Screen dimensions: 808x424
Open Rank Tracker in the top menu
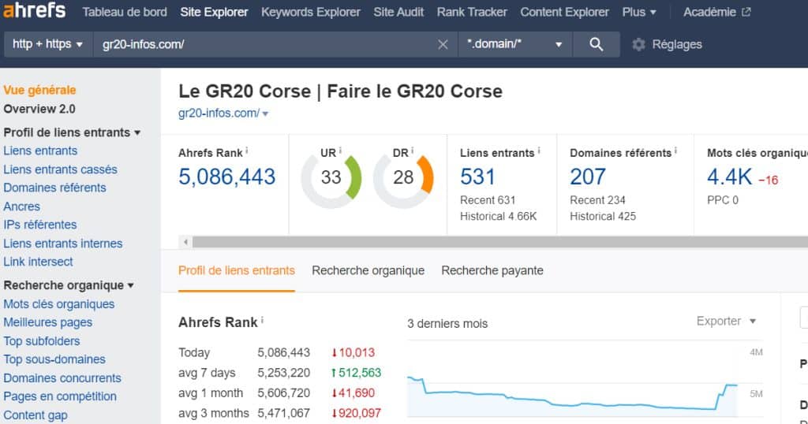(x=472, y=12)
